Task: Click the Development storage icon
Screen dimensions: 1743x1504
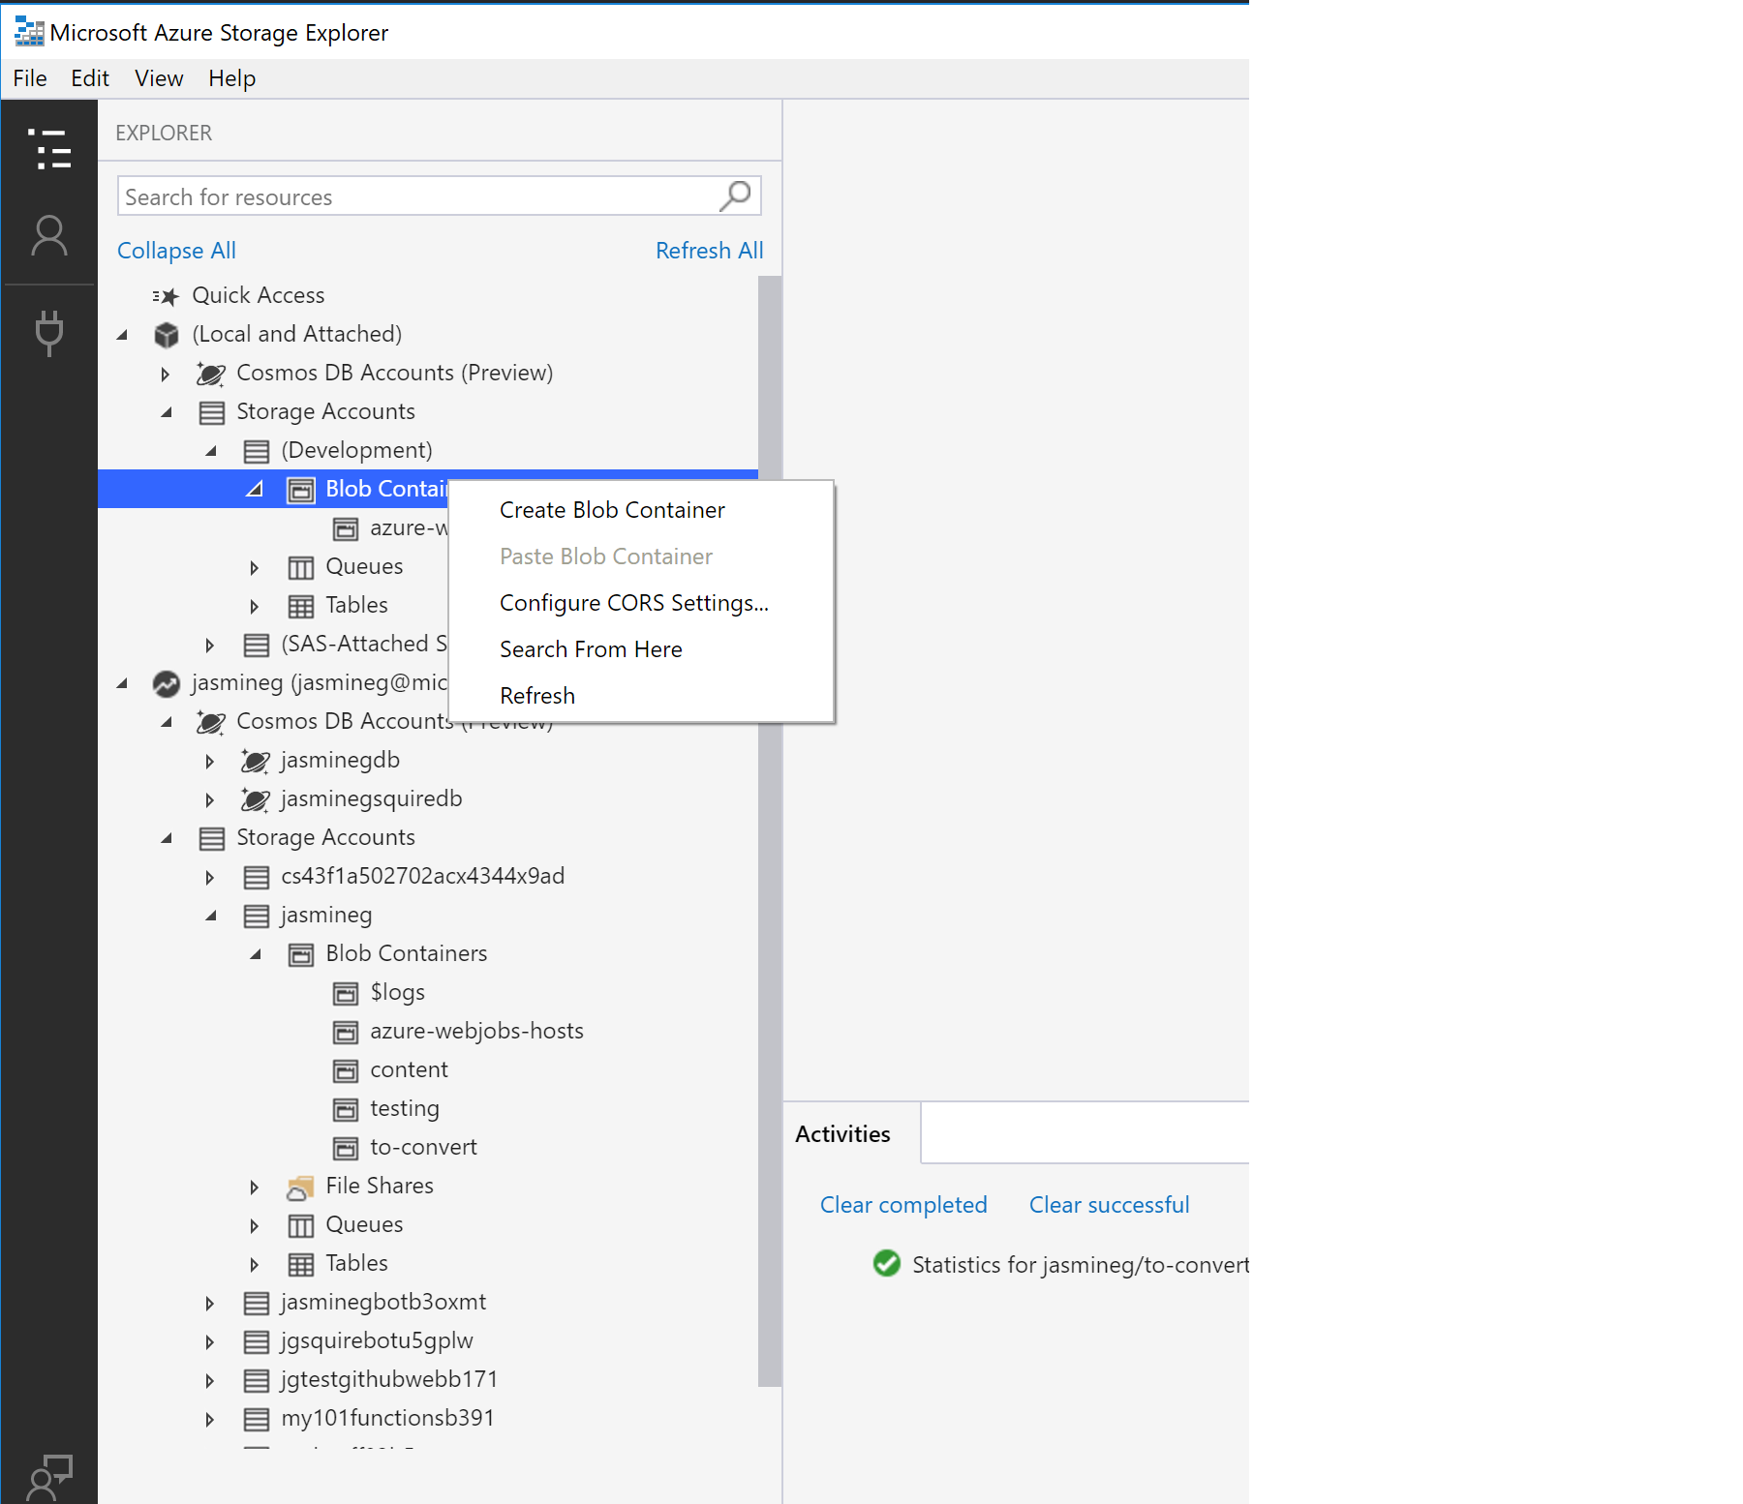Action: pyautogui.click(x=257, y=451)
